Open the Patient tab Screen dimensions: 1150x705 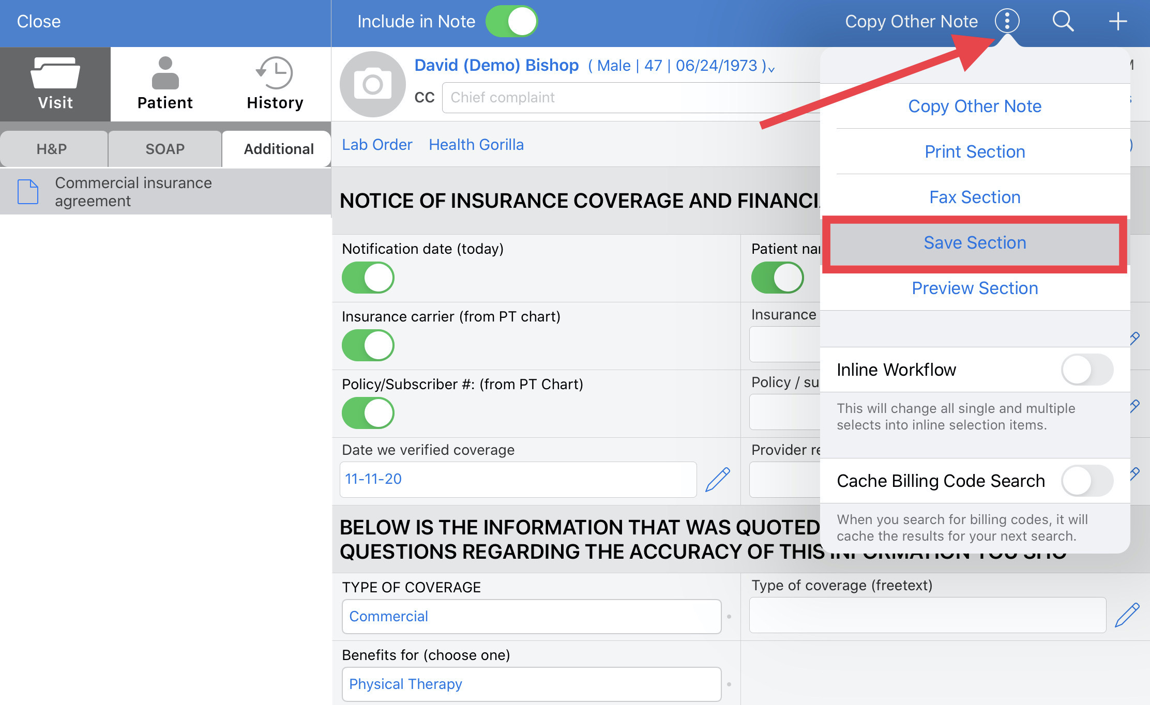coord(165,84)
